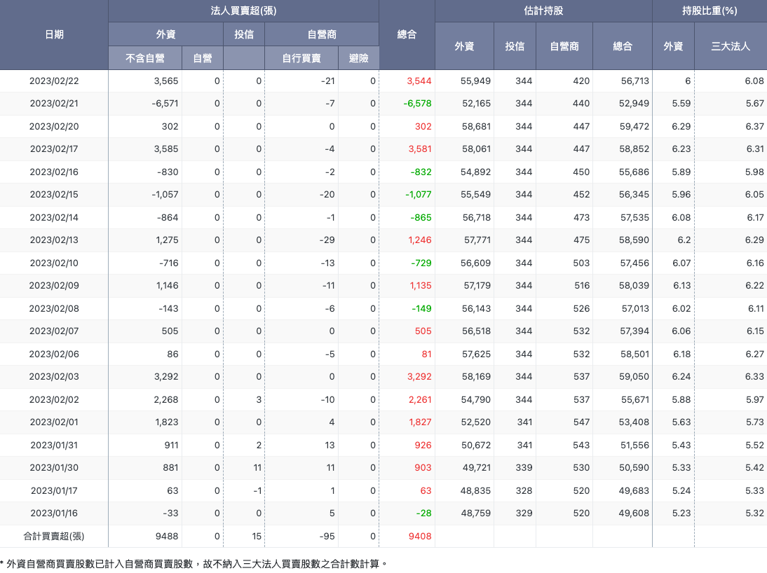Click foreign holding value 48,759

click(475, 513)
